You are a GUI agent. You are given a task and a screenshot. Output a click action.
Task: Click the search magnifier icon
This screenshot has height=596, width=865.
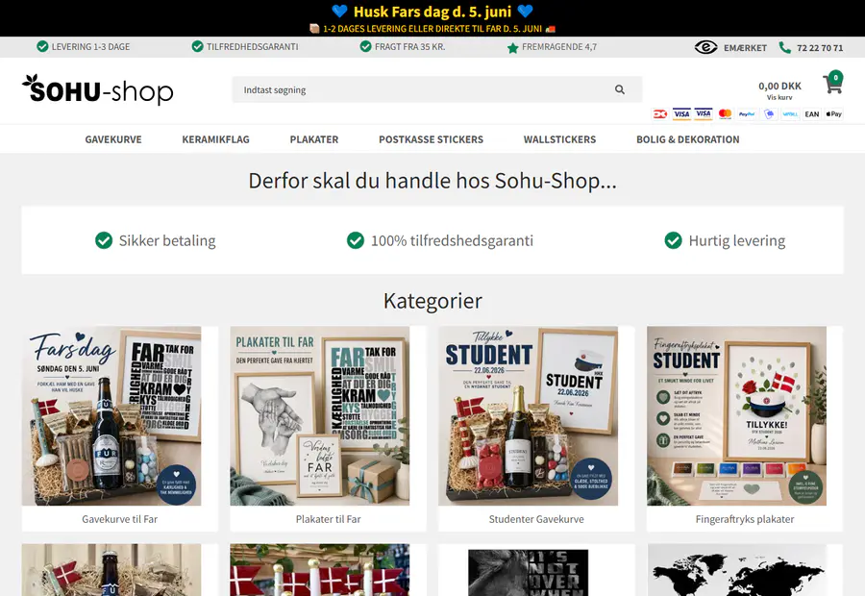(620, 89)
